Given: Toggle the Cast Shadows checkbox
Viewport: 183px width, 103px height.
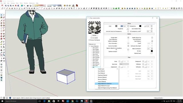Looking at the screenshot, I should pyautogui.click(x=152, y=41).
